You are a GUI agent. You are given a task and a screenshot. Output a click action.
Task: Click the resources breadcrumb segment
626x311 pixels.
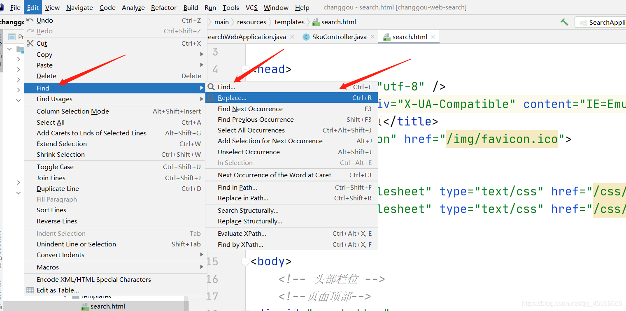pos(251,22)
